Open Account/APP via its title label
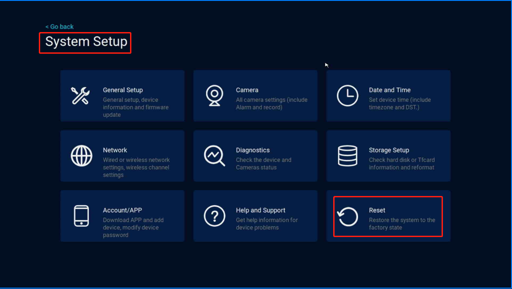Screen dimensions: 512x289 (x=122, y=210)
